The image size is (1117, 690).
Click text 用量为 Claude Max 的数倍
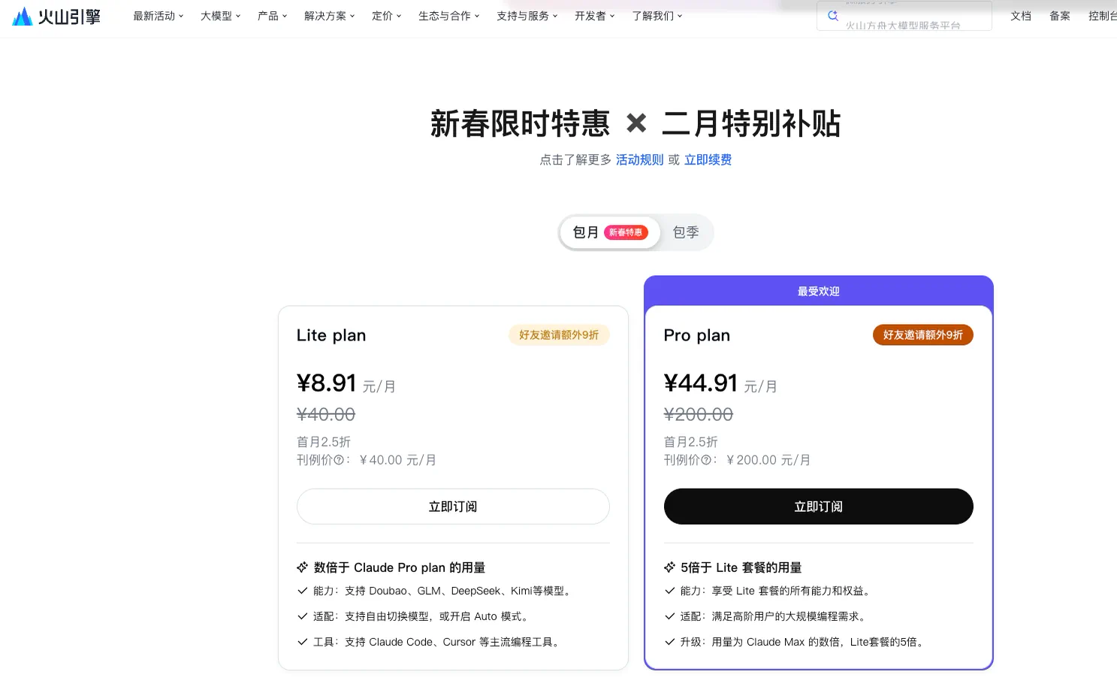point(777,642)
